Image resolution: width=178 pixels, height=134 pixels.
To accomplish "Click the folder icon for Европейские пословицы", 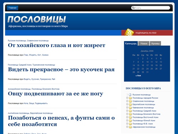I will (130, 104).
